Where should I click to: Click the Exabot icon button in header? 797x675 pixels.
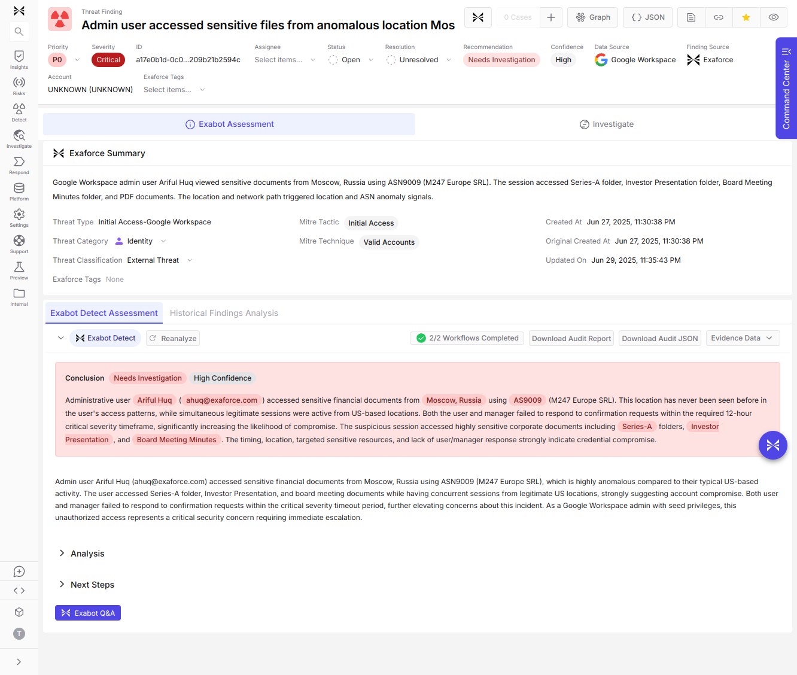(x=478, y=17)
